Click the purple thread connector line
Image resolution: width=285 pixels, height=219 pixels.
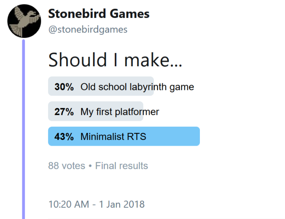[x=23, y=129]
